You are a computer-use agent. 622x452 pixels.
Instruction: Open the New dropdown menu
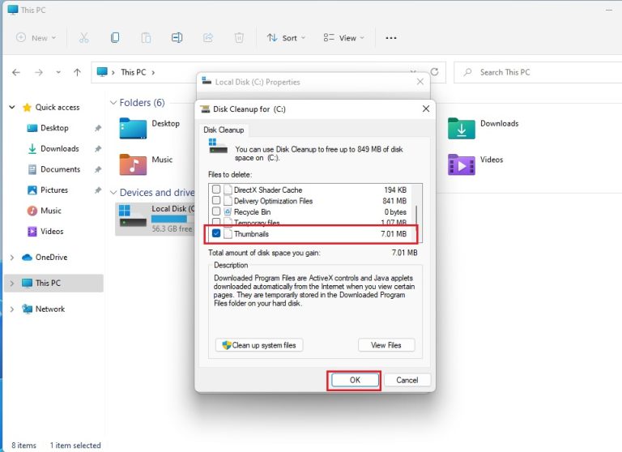coord(36,38)
